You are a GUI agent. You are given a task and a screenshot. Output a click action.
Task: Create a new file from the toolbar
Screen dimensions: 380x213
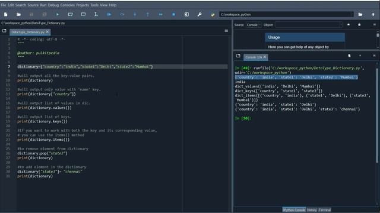(x=5, y=14)
